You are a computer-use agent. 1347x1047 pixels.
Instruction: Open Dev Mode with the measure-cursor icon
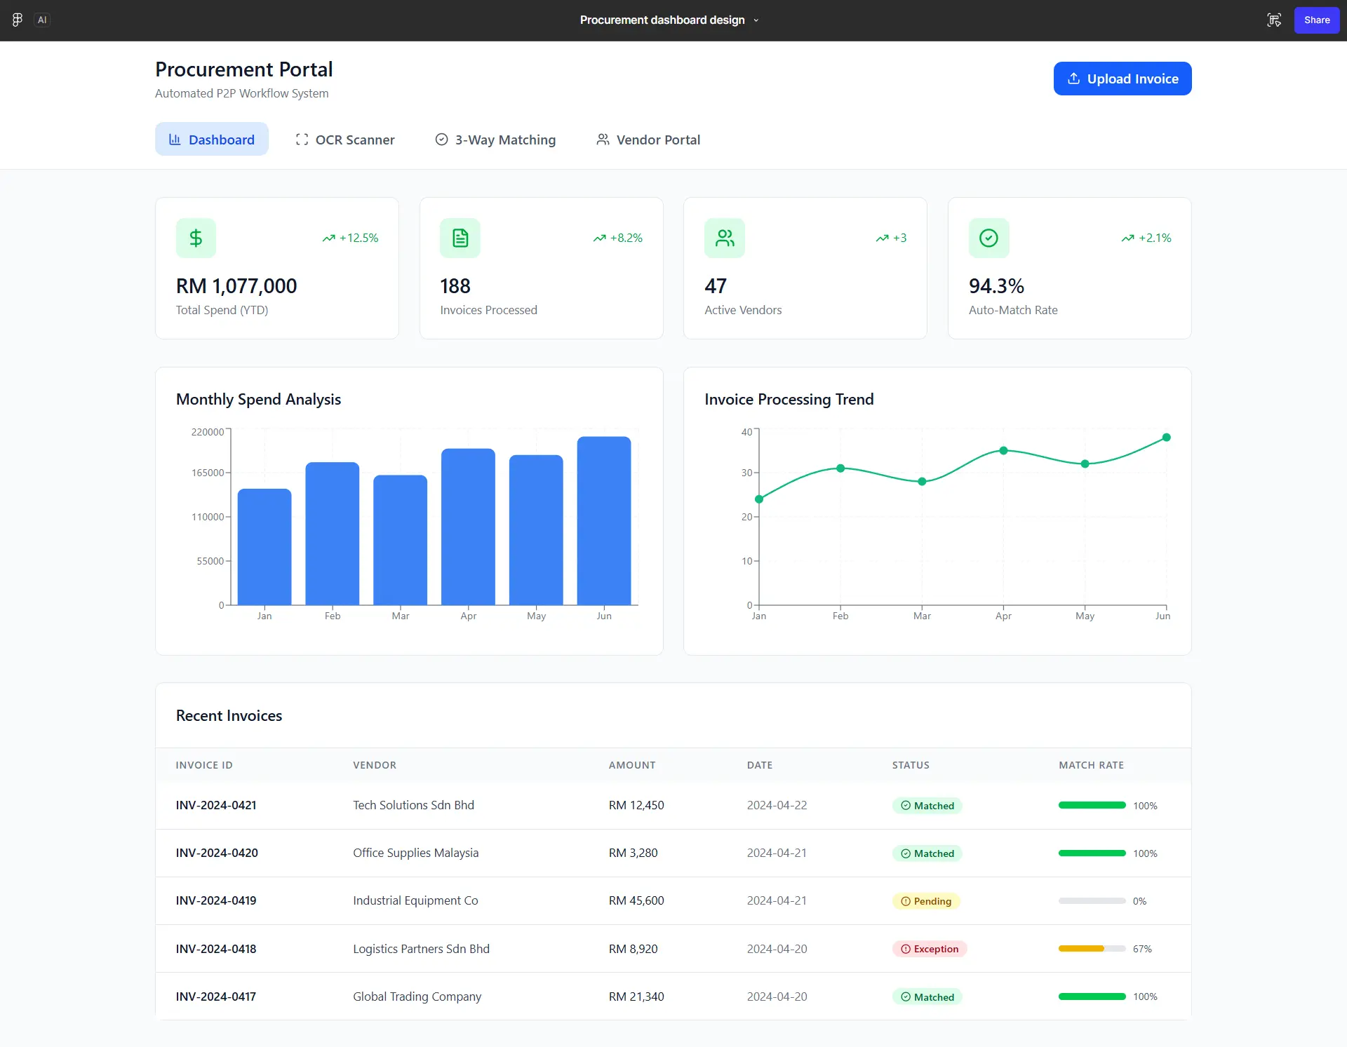[1274, 20]
